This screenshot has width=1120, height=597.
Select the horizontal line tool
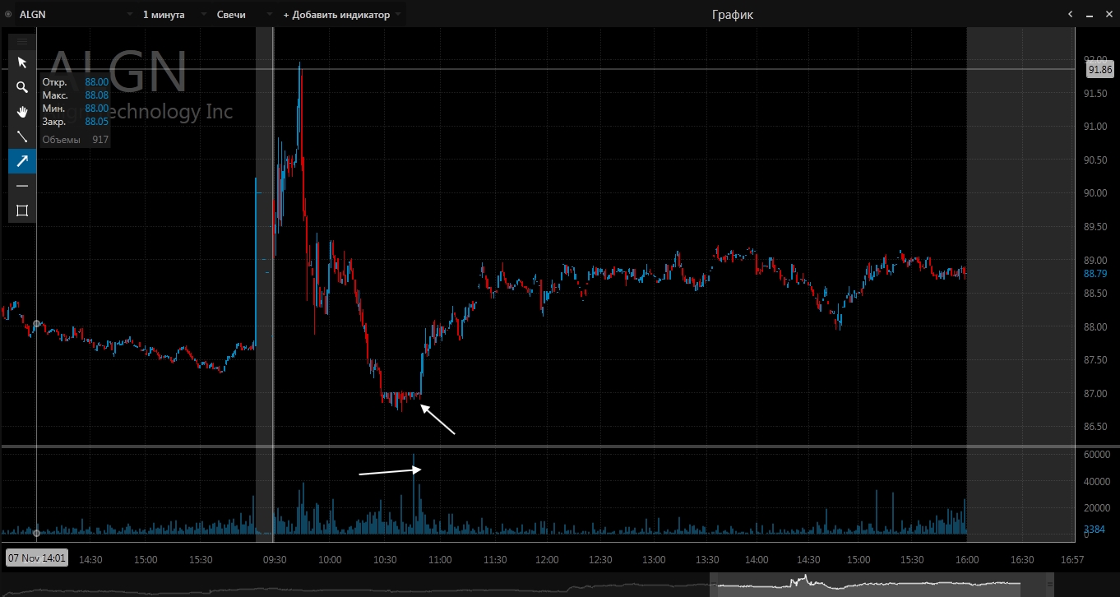tap(22, 186)
